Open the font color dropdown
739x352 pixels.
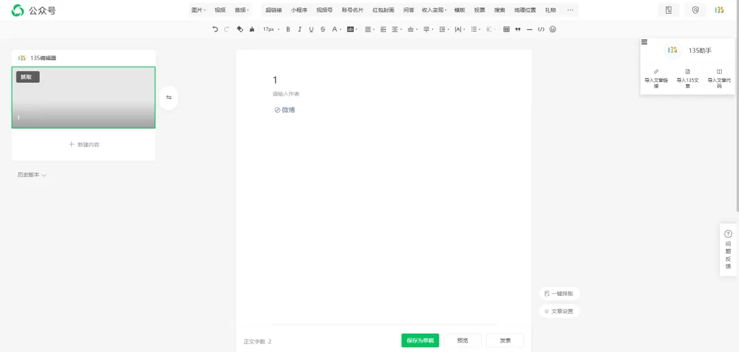[336, 29]
